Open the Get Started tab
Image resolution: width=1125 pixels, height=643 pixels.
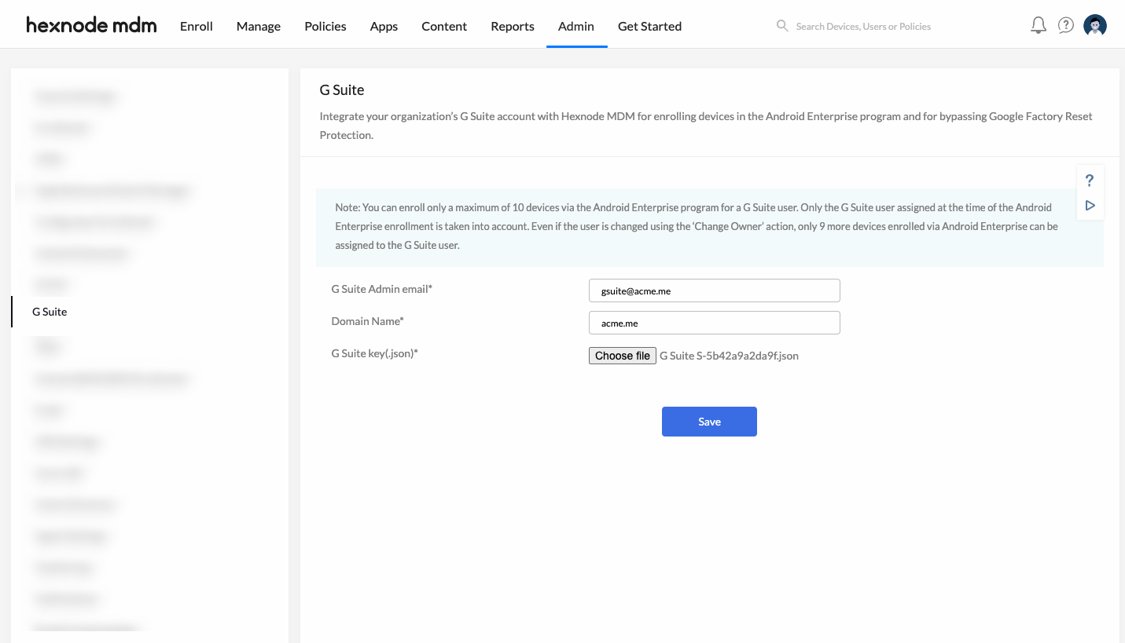click(649, 26)
